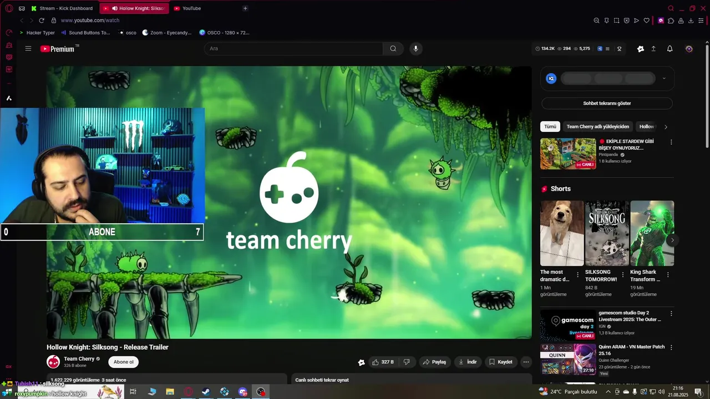Take a snapshot with the selection icon
710x399 pixels.
(x=616, y=21)
